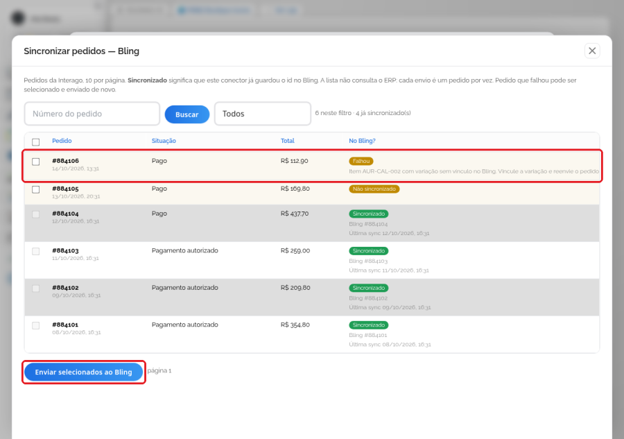624x439 pixels.
Task: Focus the Número do pedido search field
Action: tap(92, 114)
